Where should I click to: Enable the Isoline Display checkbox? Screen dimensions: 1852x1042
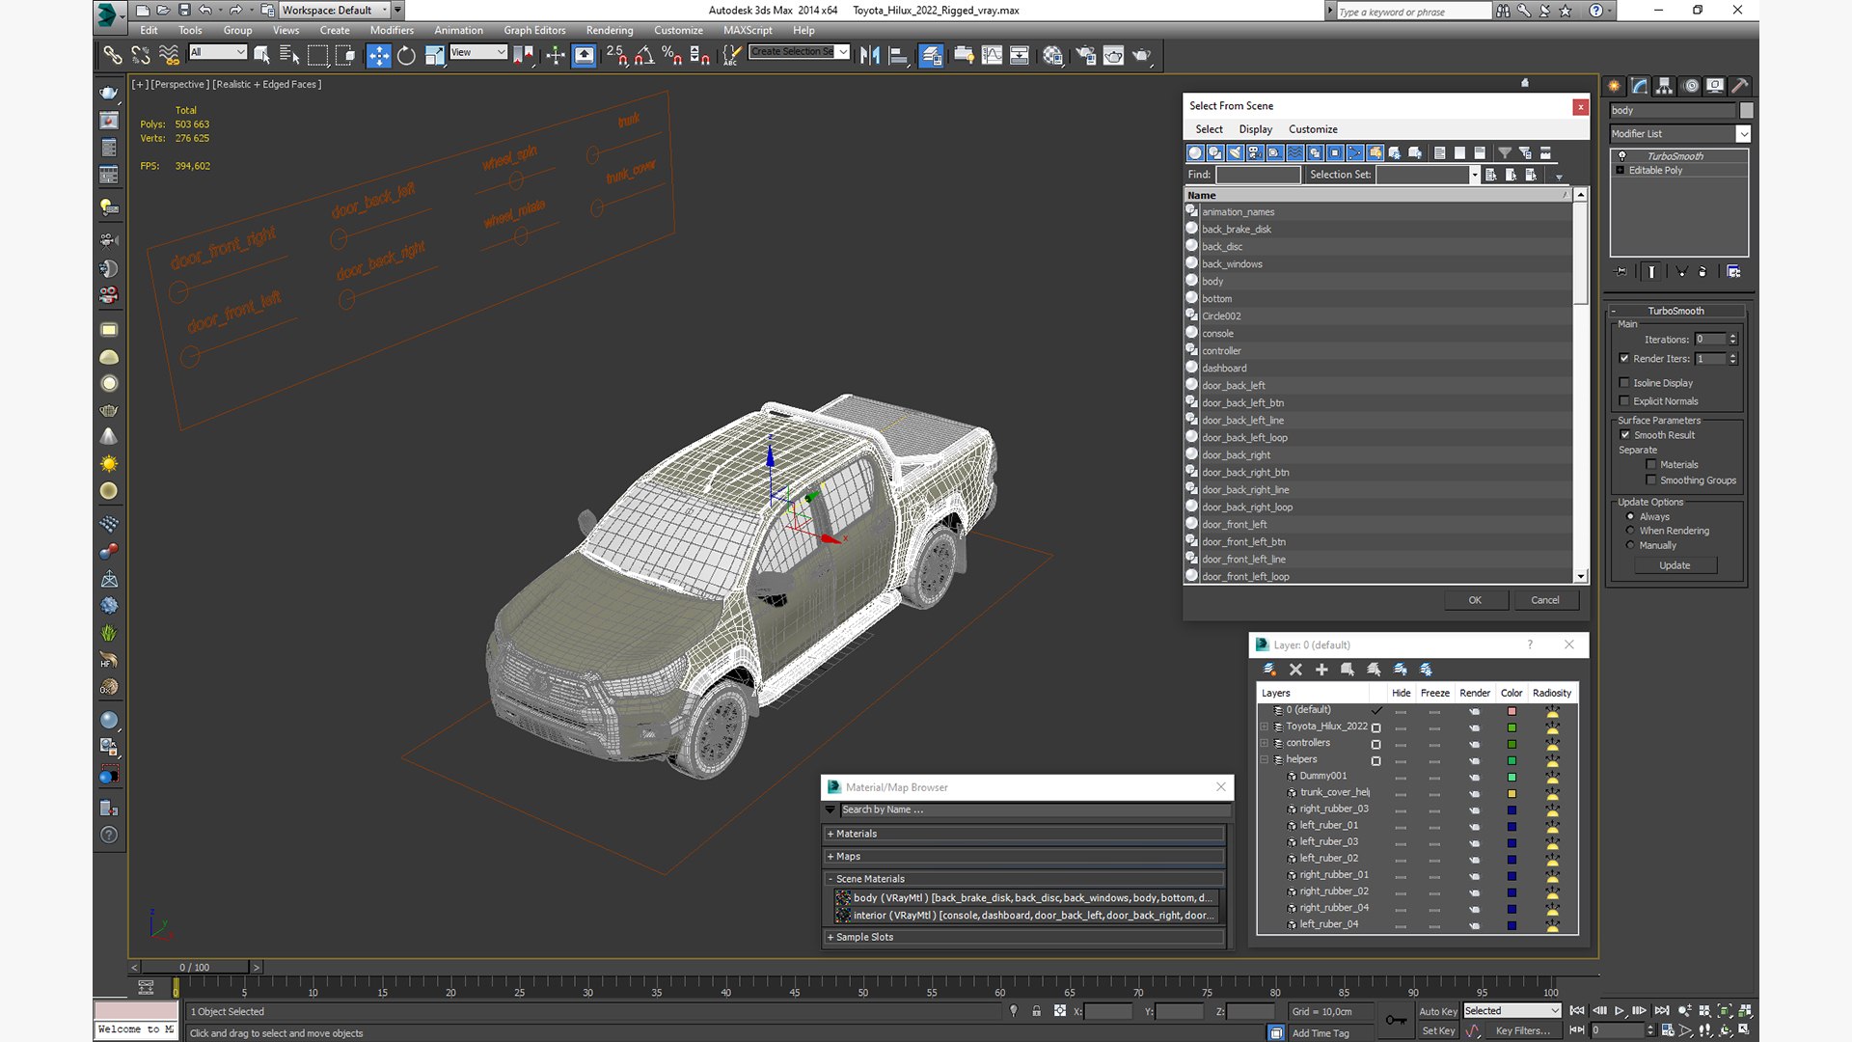point(1624,383)
